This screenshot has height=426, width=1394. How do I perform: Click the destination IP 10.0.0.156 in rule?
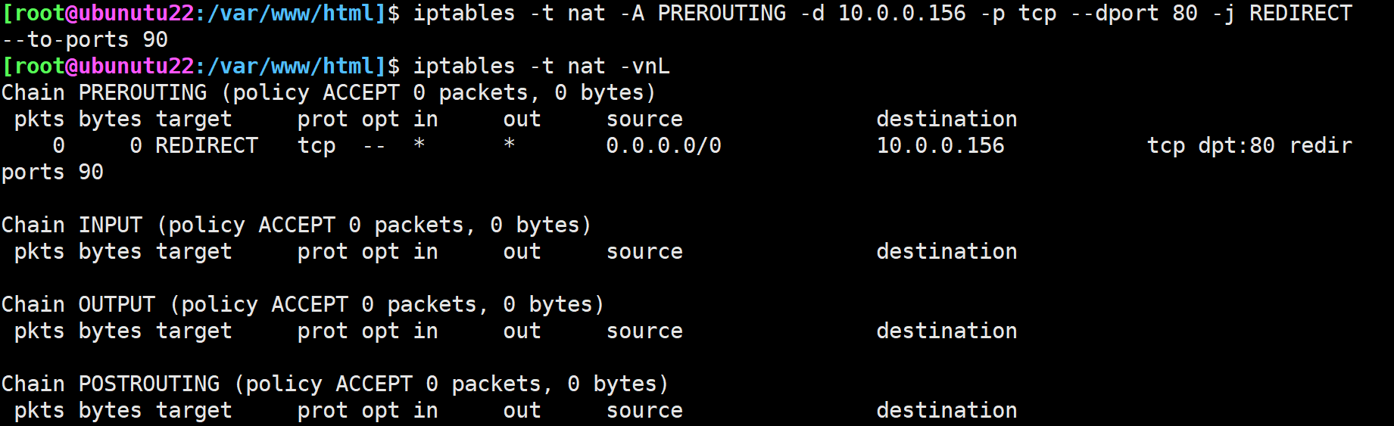940,145
